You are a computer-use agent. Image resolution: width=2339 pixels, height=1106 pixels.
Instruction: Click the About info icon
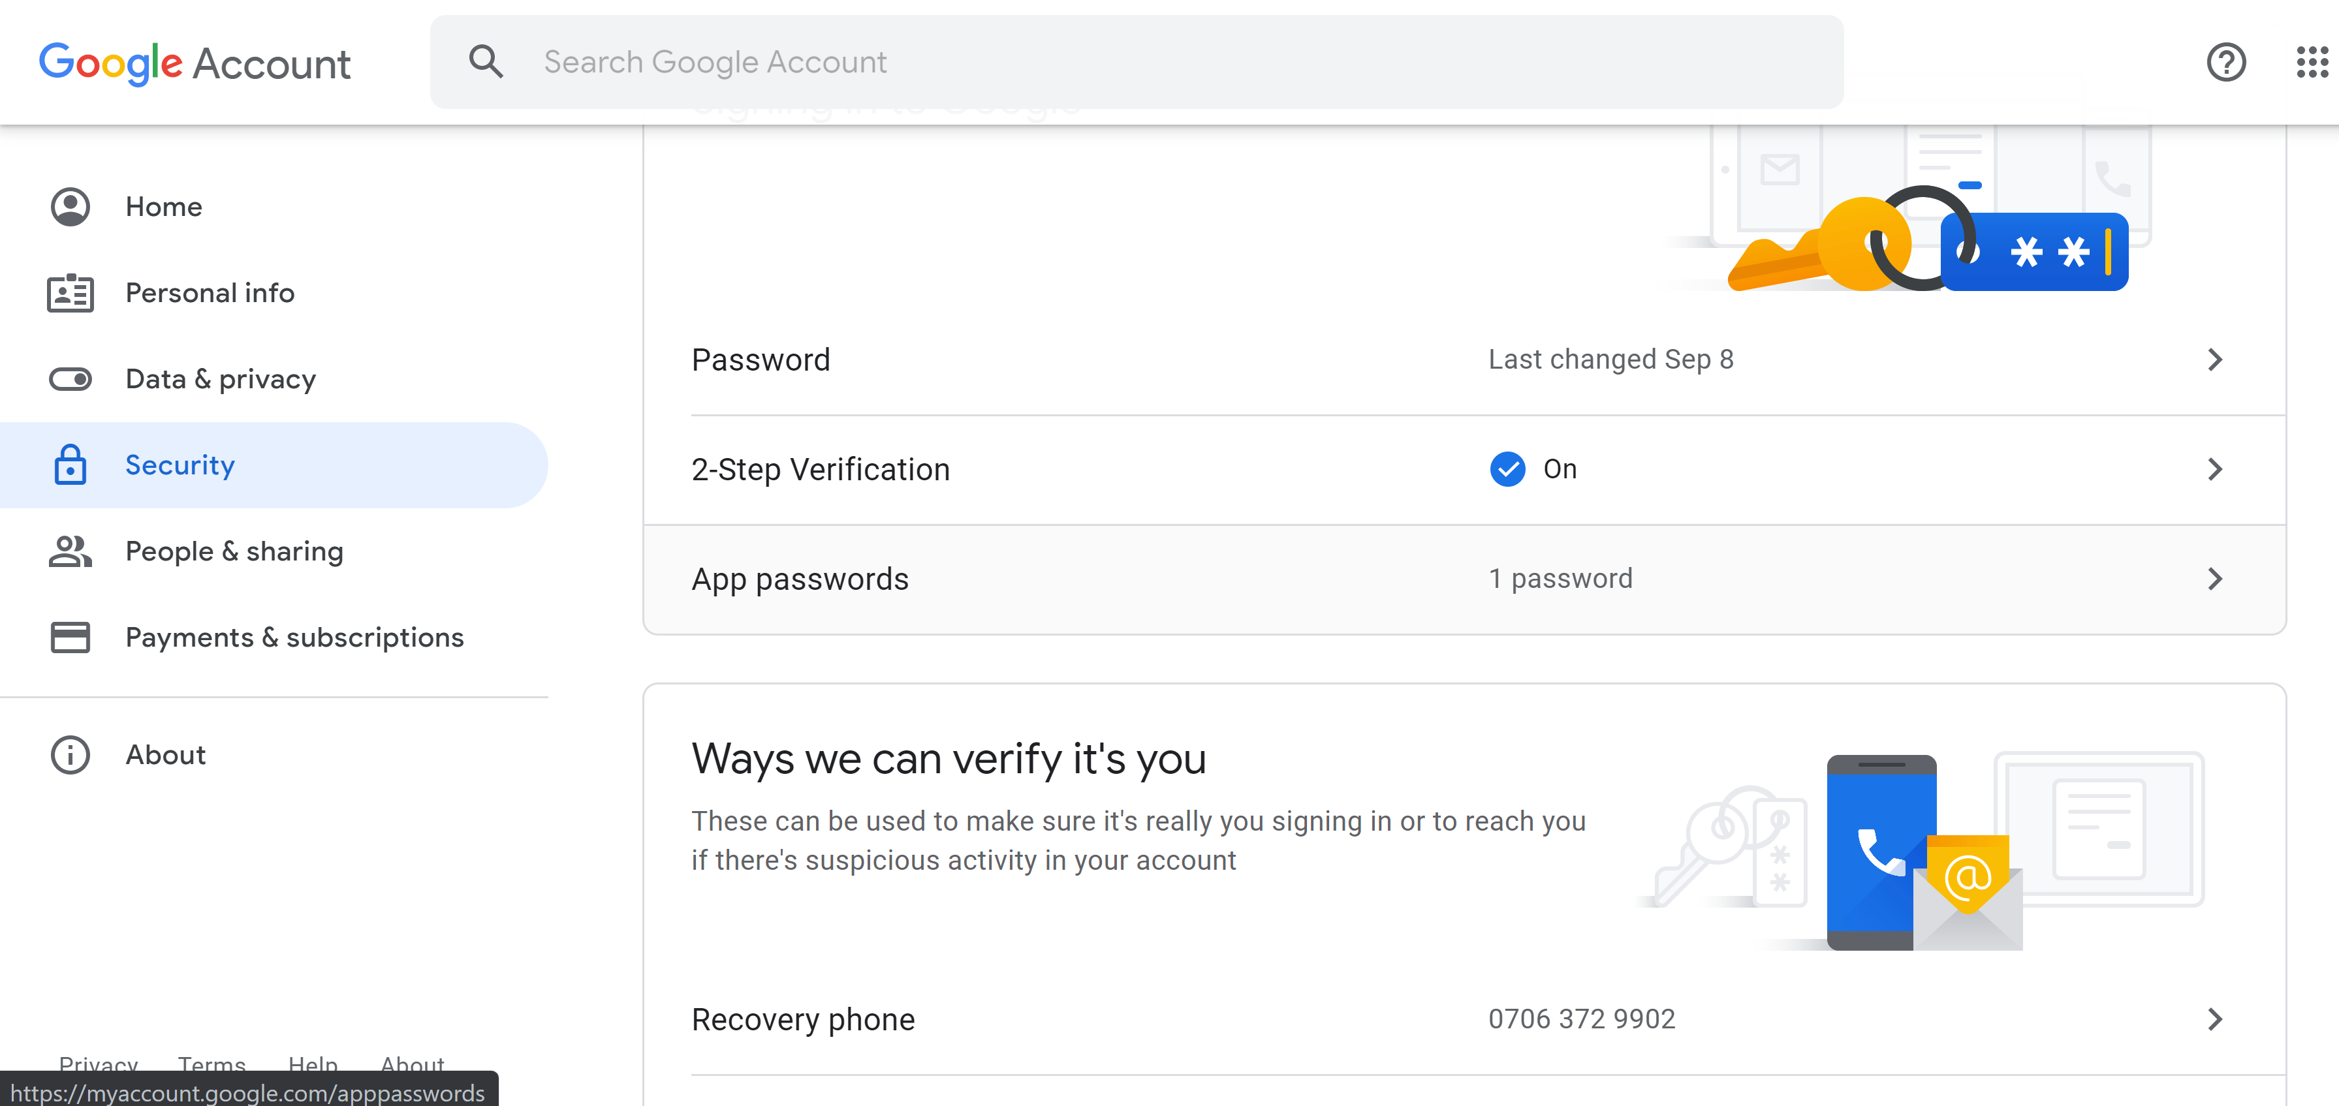coord(69,754)
